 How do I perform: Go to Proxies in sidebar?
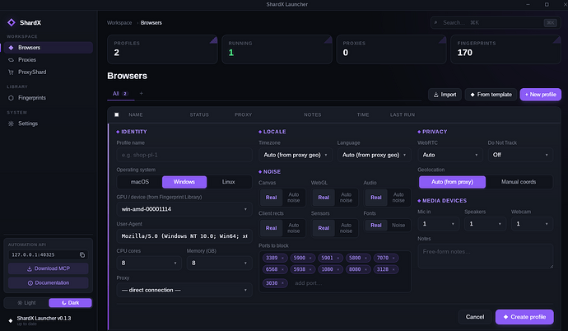tap(48, 60)
